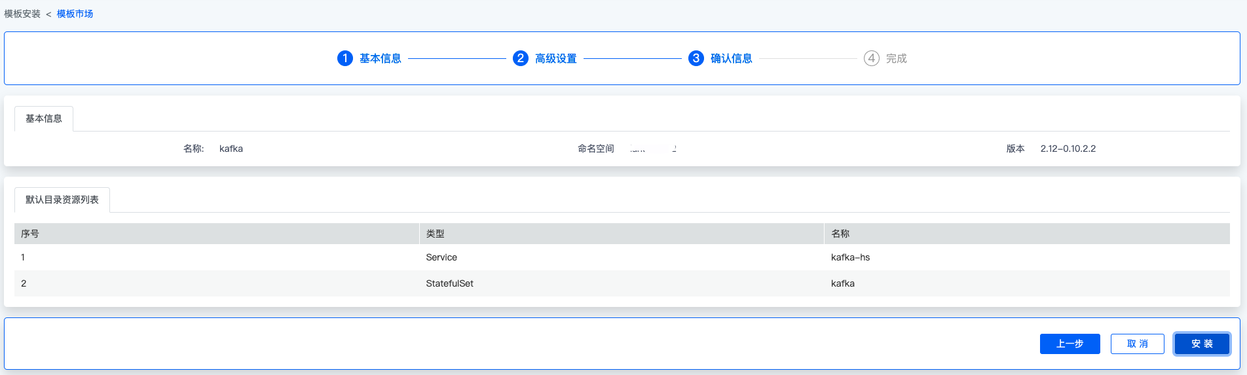Select the kafka-hs resource name cell
1247x375 pixels.
point(850,257)
